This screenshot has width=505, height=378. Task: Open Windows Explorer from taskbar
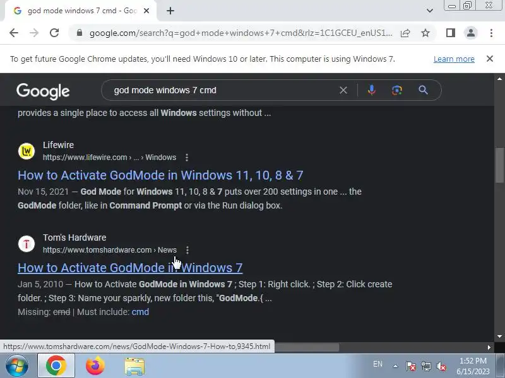[134, 367]
